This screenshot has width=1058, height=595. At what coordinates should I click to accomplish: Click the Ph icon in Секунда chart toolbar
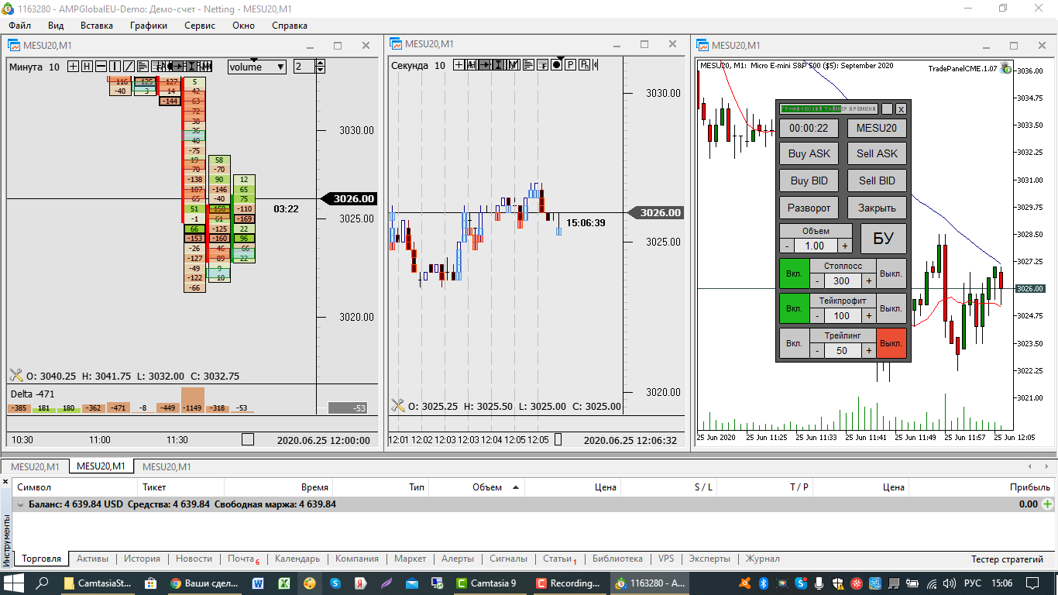[x=584, y=65]
